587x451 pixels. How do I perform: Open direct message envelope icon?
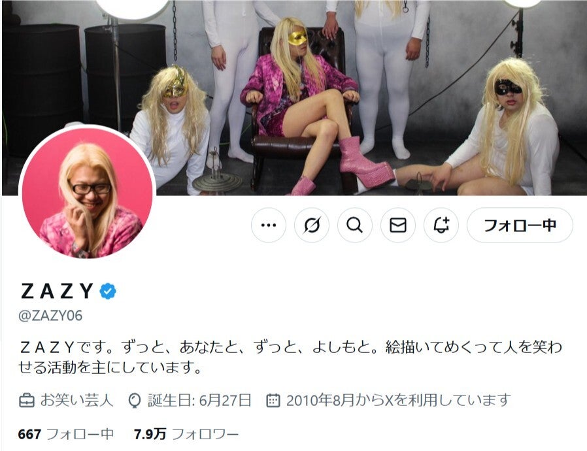click(x=398, y=225)
